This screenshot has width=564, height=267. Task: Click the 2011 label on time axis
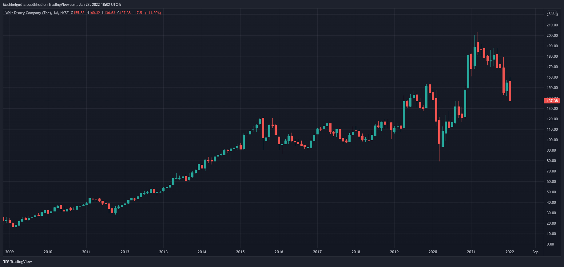(x=86, y=252)
